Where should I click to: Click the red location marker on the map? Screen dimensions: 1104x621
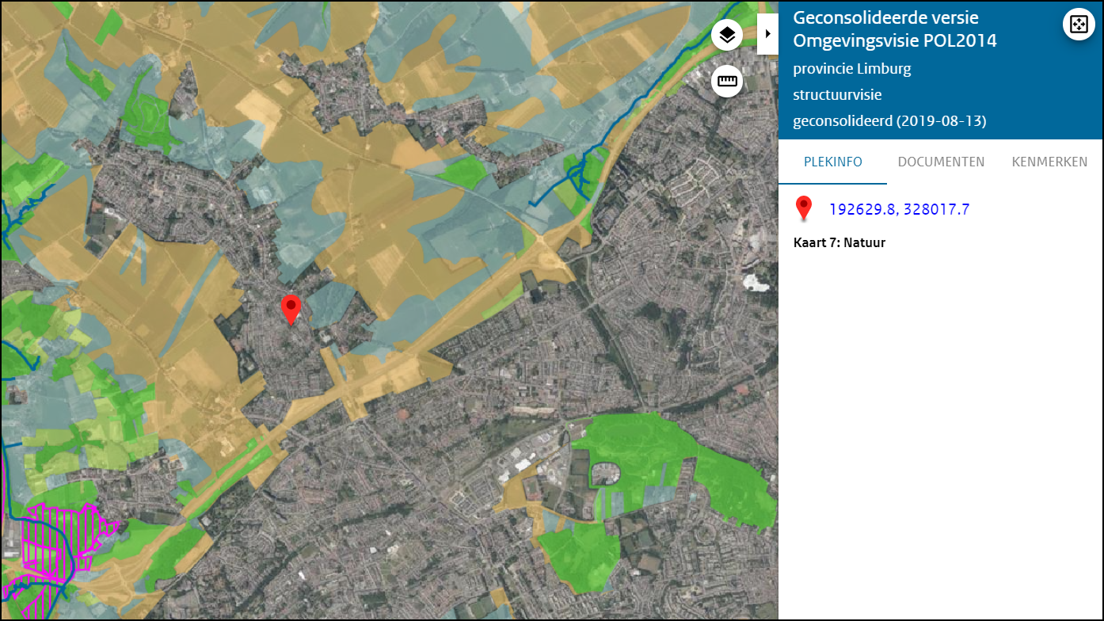(291, 307)
